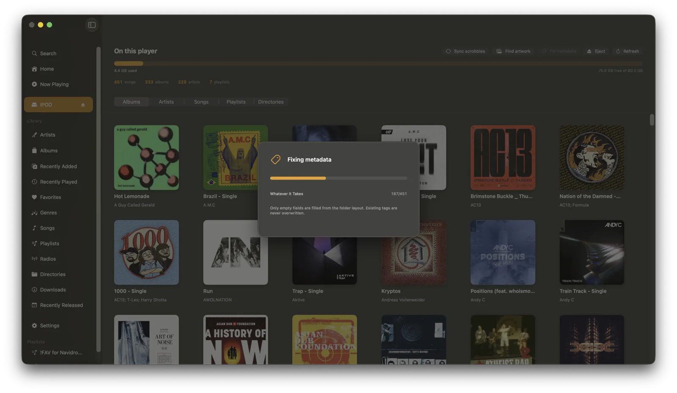The height and width of the screenshot is (393, 677).
Task: Click the Eject icon in toolbar
Action: click(589, 51)
